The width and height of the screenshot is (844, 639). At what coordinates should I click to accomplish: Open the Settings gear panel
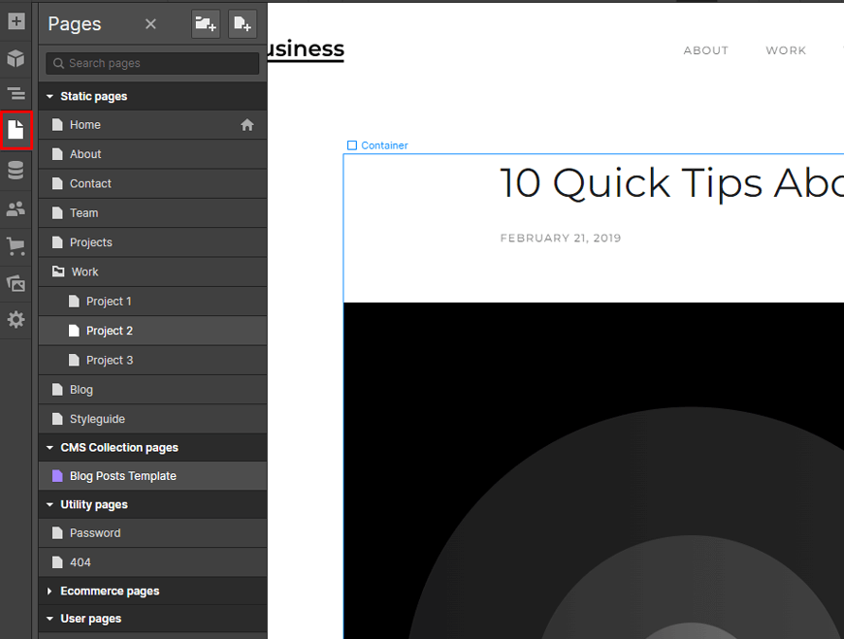pyautogui.click(x=16, y=320)
